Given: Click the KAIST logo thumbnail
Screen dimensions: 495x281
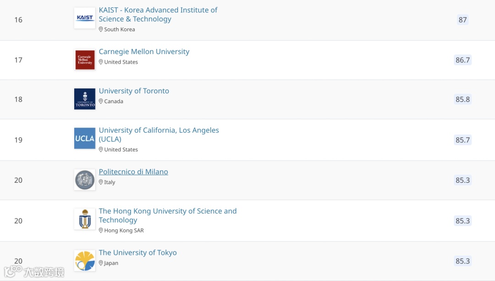Looking at the screenshot, I should pyautogui.click(x=85, y=18).
